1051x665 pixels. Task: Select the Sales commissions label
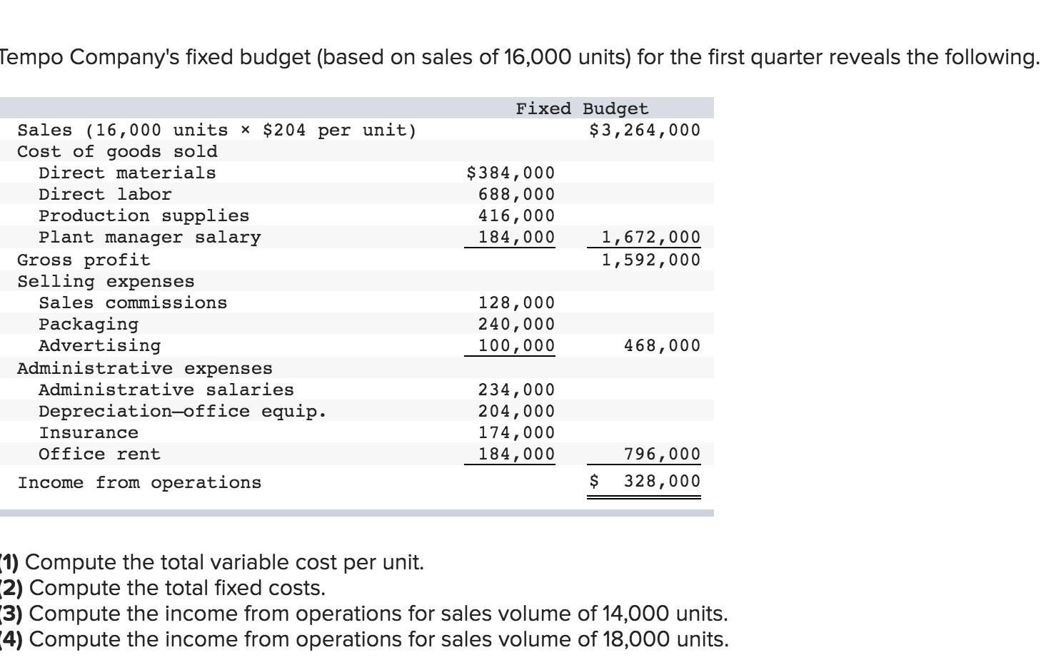(x=133, y=303)
